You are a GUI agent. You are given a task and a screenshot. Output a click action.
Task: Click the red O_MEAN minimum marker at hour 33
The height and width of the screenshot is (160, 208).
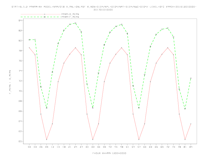(x=93, y=139)
